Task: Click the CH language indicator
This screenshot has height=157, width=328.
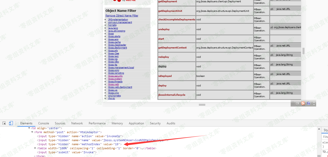Action: (x=297, y=103)
